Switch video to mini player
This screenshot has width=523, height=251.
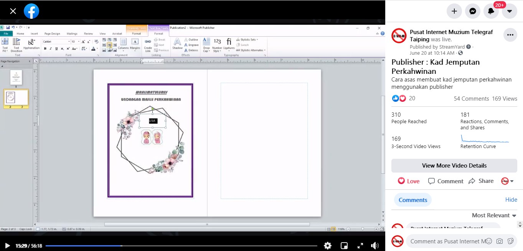[x=344, y=246]
